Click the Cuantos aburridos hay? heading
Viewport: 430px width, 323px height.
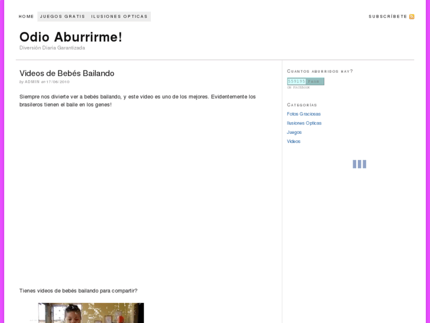tap(320, 71)
